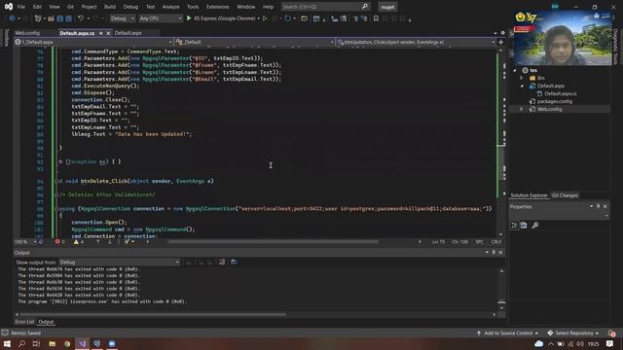The image size is (623, 350).
Task: Click the Windows Start button
Action: (7, 343)
